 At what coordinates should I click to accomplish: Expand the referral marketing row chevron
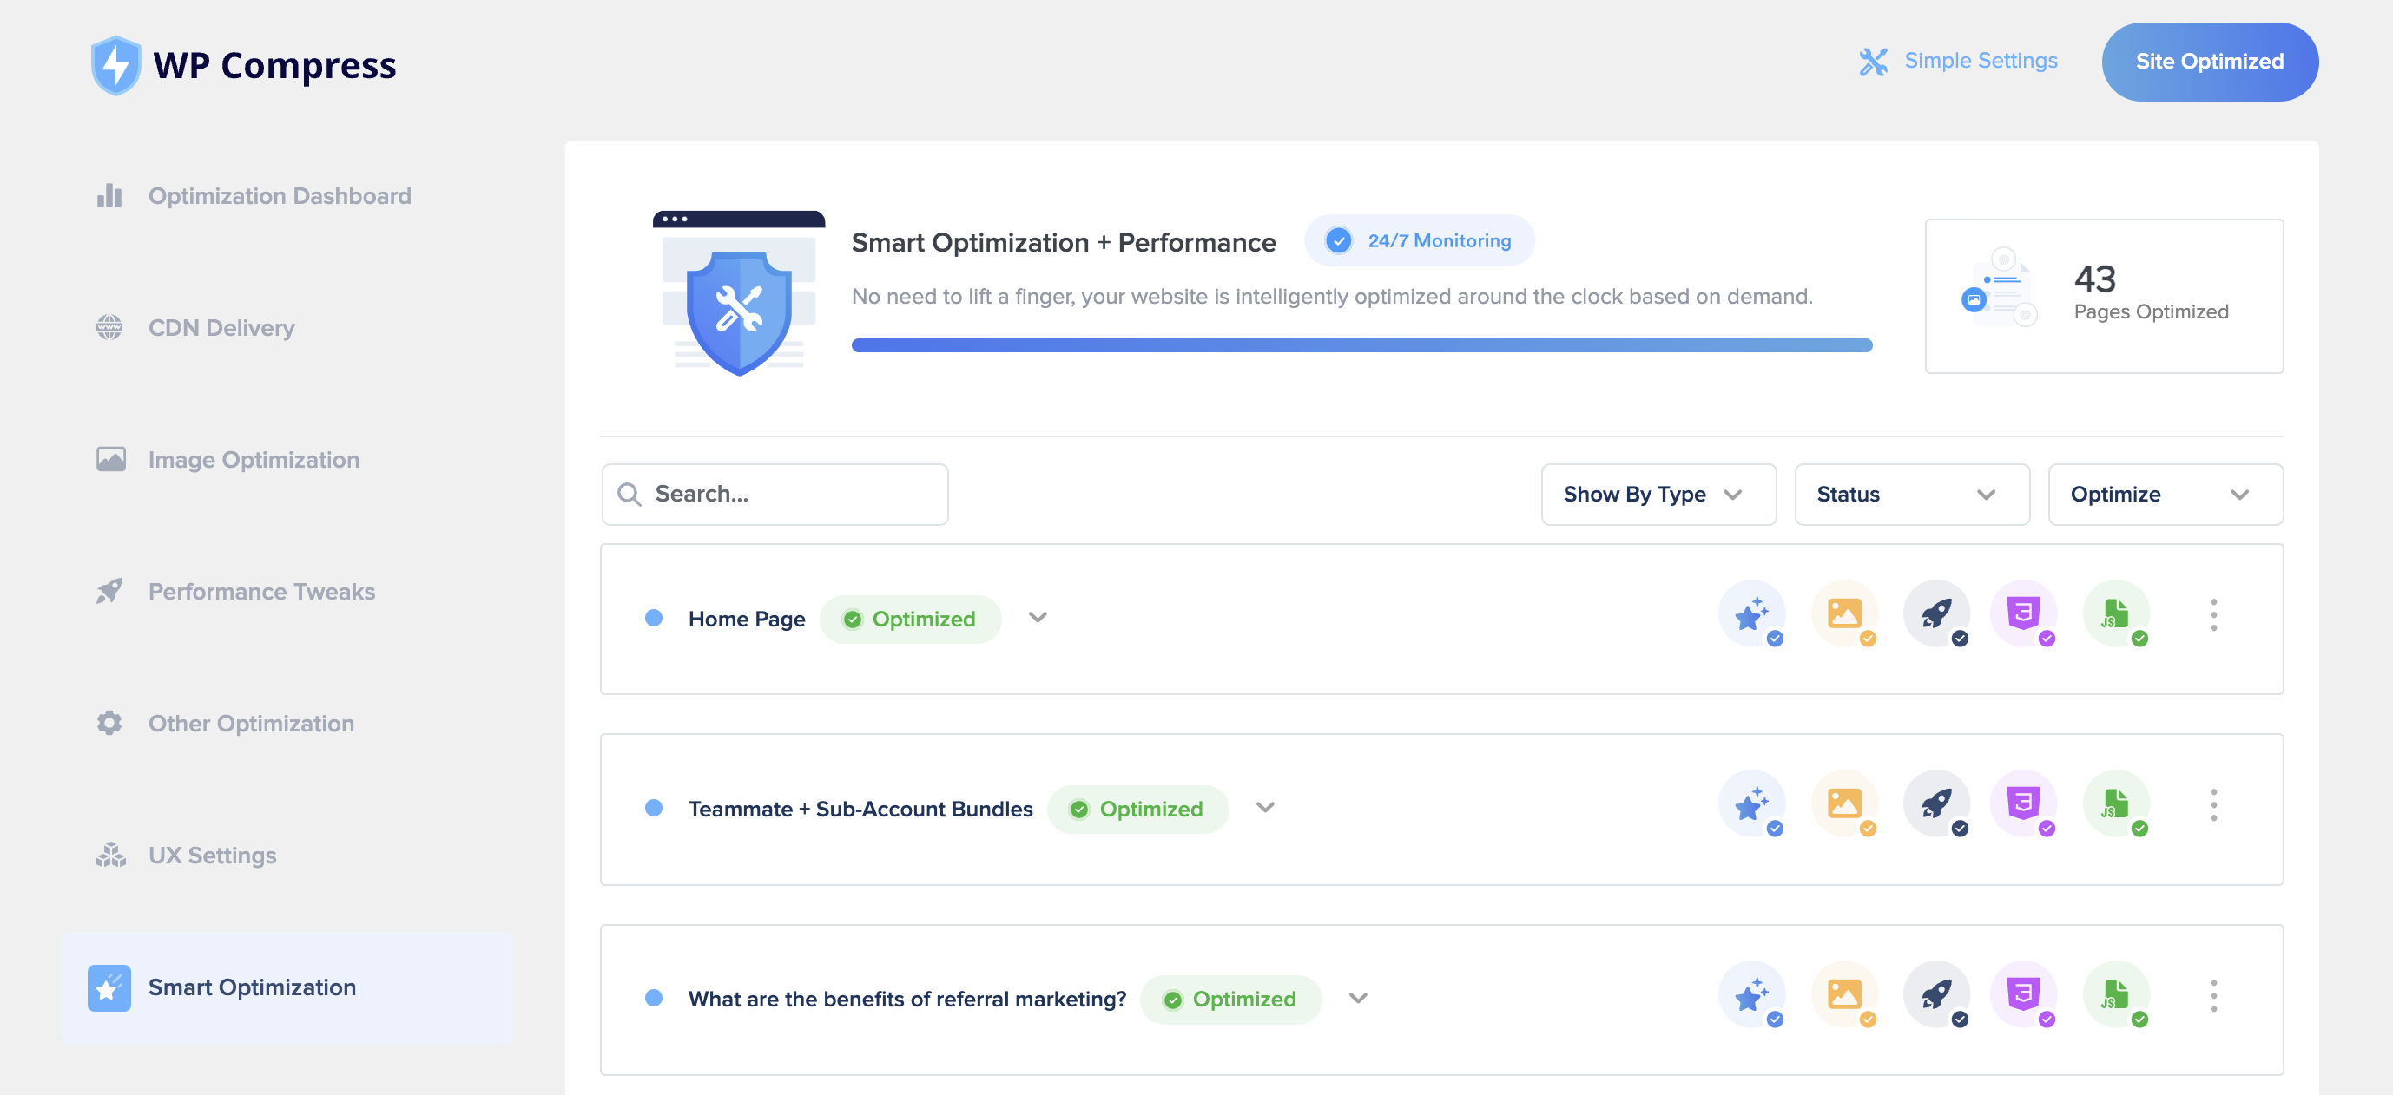(1358, 1000)
